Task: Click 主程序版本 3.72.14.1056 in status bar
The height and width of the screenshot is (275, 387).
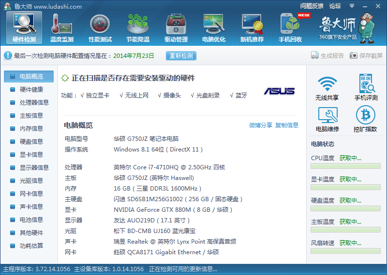Action: [37, 269]
